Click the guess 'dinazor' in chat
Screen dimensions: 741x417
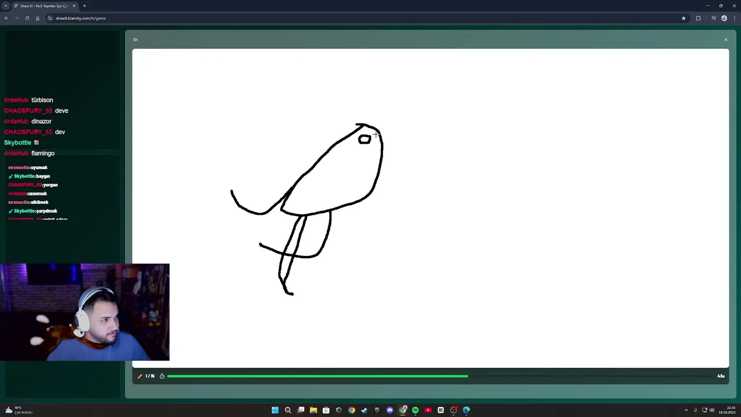[41, 122]
